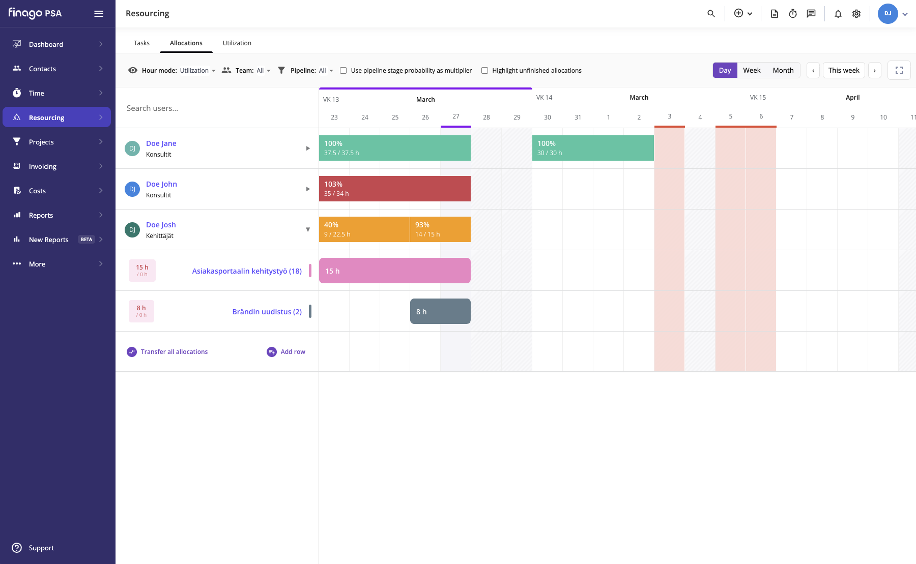The image size is (916, 564).
Task: Click the chat messages icon in header
Action: click(811, 14)
